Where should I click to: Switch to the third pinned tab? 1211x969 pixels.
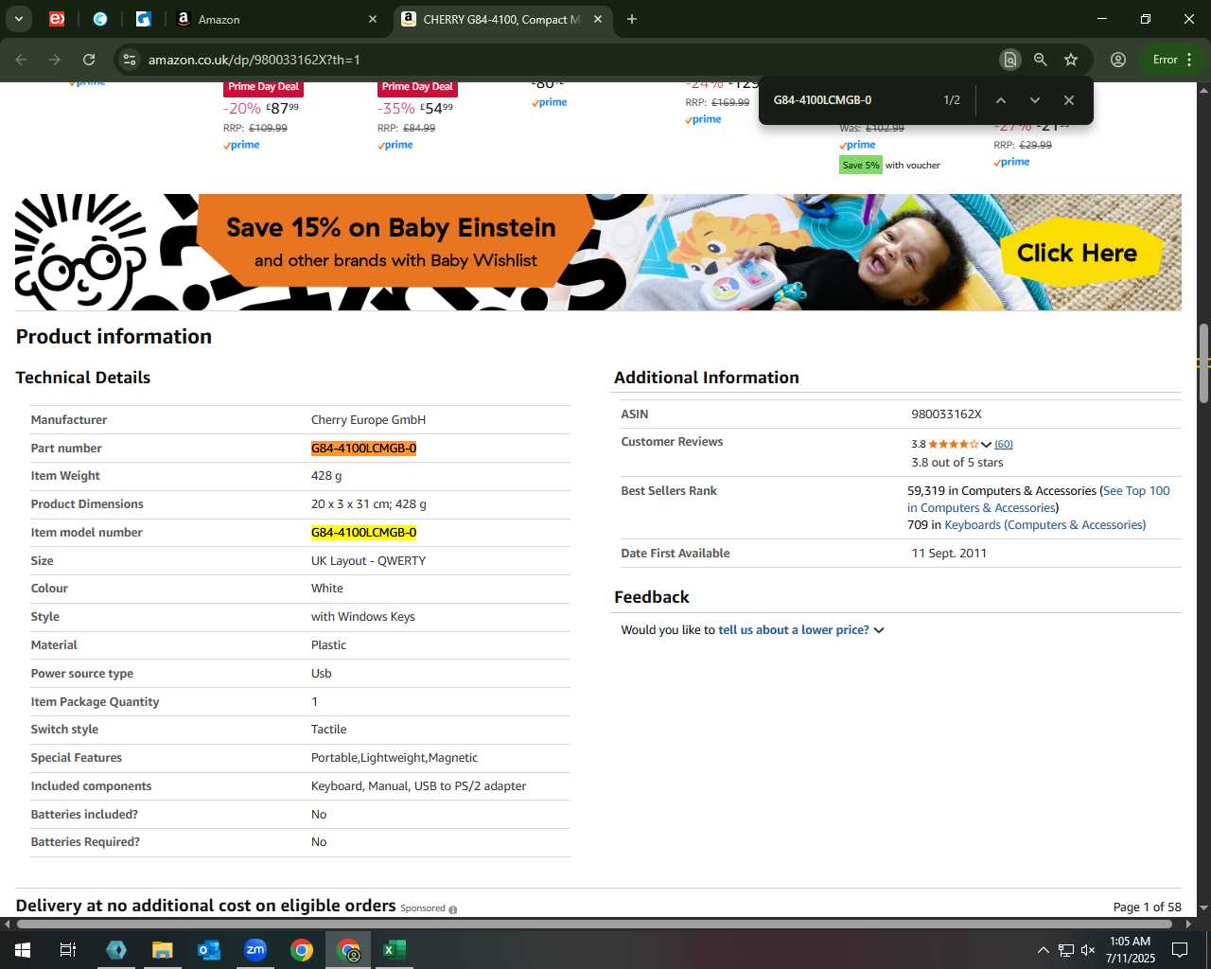point(144,19)
